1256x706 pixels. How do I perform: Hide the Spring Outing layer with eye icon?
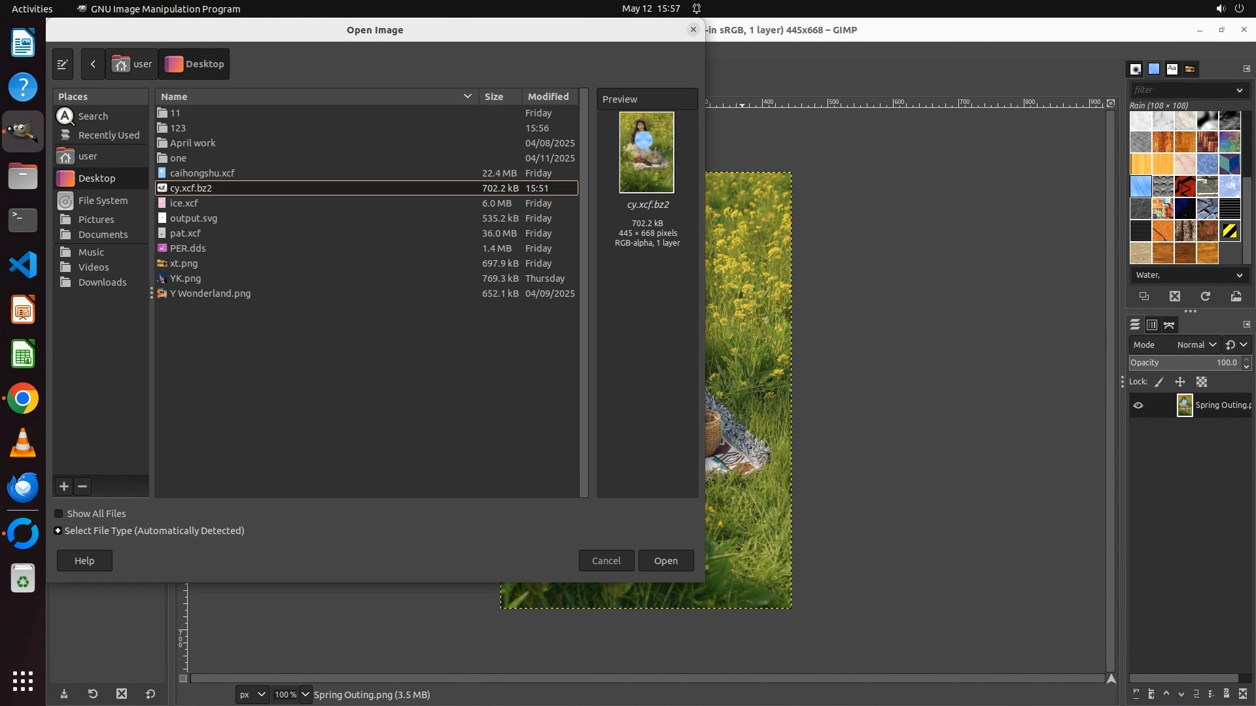1138,405
